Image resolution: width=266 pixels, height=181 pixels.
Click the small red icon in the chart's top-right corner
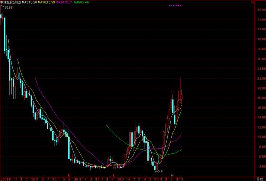tap(252, 2)
